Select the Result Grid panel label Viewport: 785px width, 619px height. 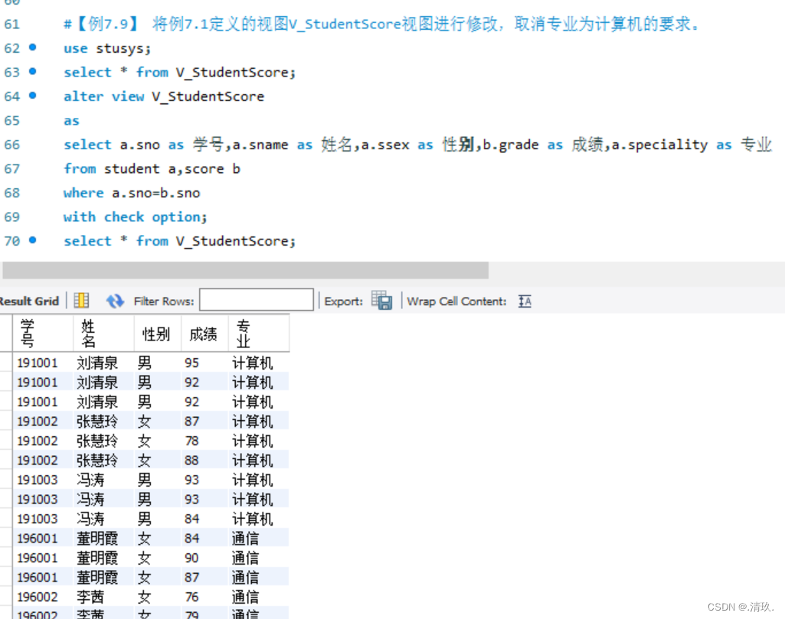pyautogui.click(x=29, y=300)
